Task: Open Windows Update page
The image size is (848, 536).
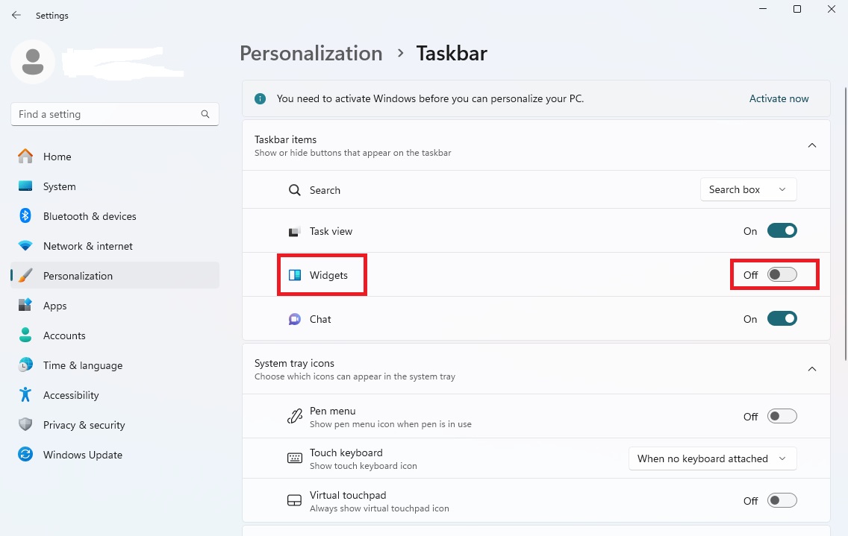Action: (115, 455)
